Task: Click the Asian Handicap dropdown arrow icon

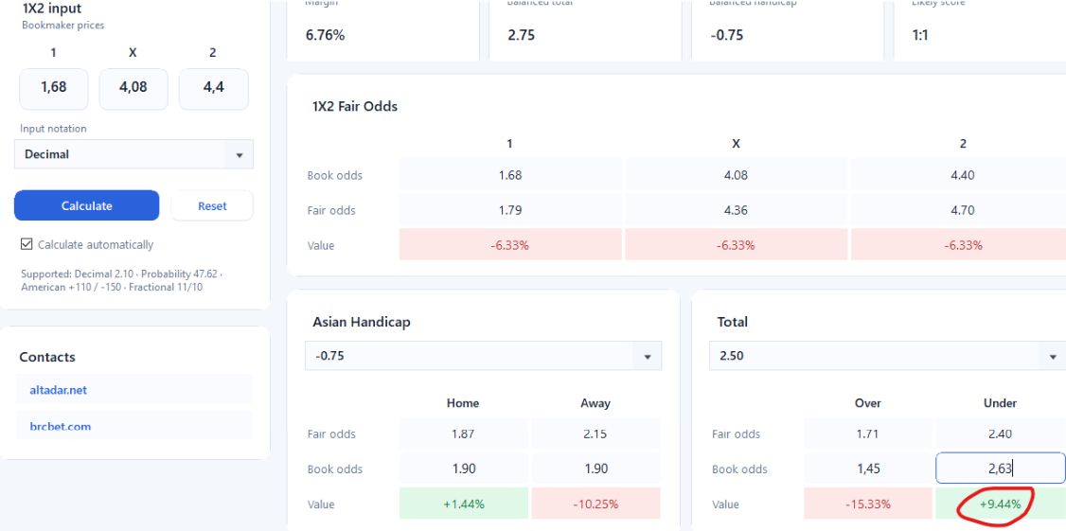Action: click(648, 357)
